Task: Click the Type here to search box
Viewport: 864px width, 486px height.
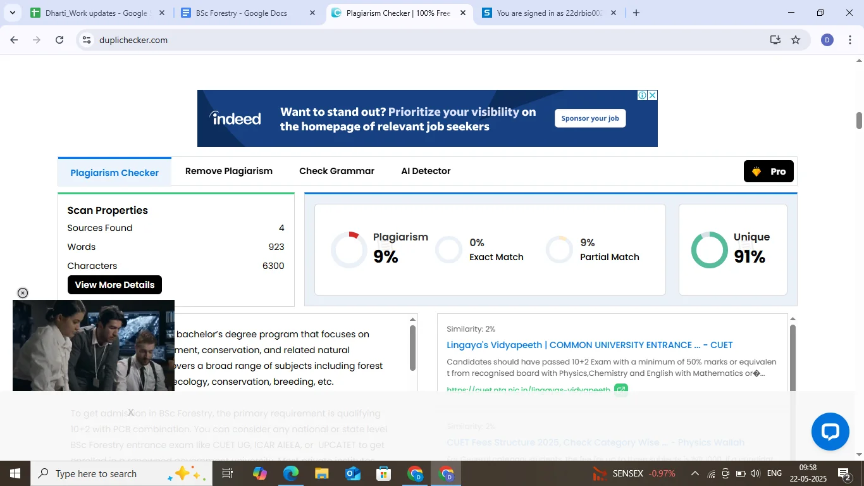Action: tap(121, 473)
